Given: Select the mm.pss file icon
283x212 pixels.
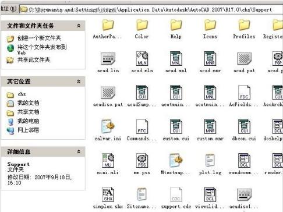Looking at the screenshot, I should [x=142, y=160].
